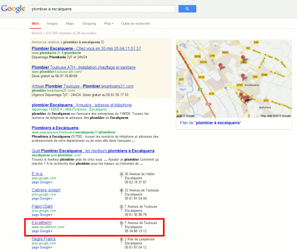Open the 118000 Annuaire result link

click(82, 105)
